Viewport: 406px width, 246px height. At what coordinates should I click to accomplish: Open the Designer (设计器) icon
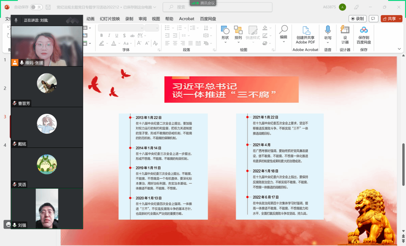[x=345, y=30]
